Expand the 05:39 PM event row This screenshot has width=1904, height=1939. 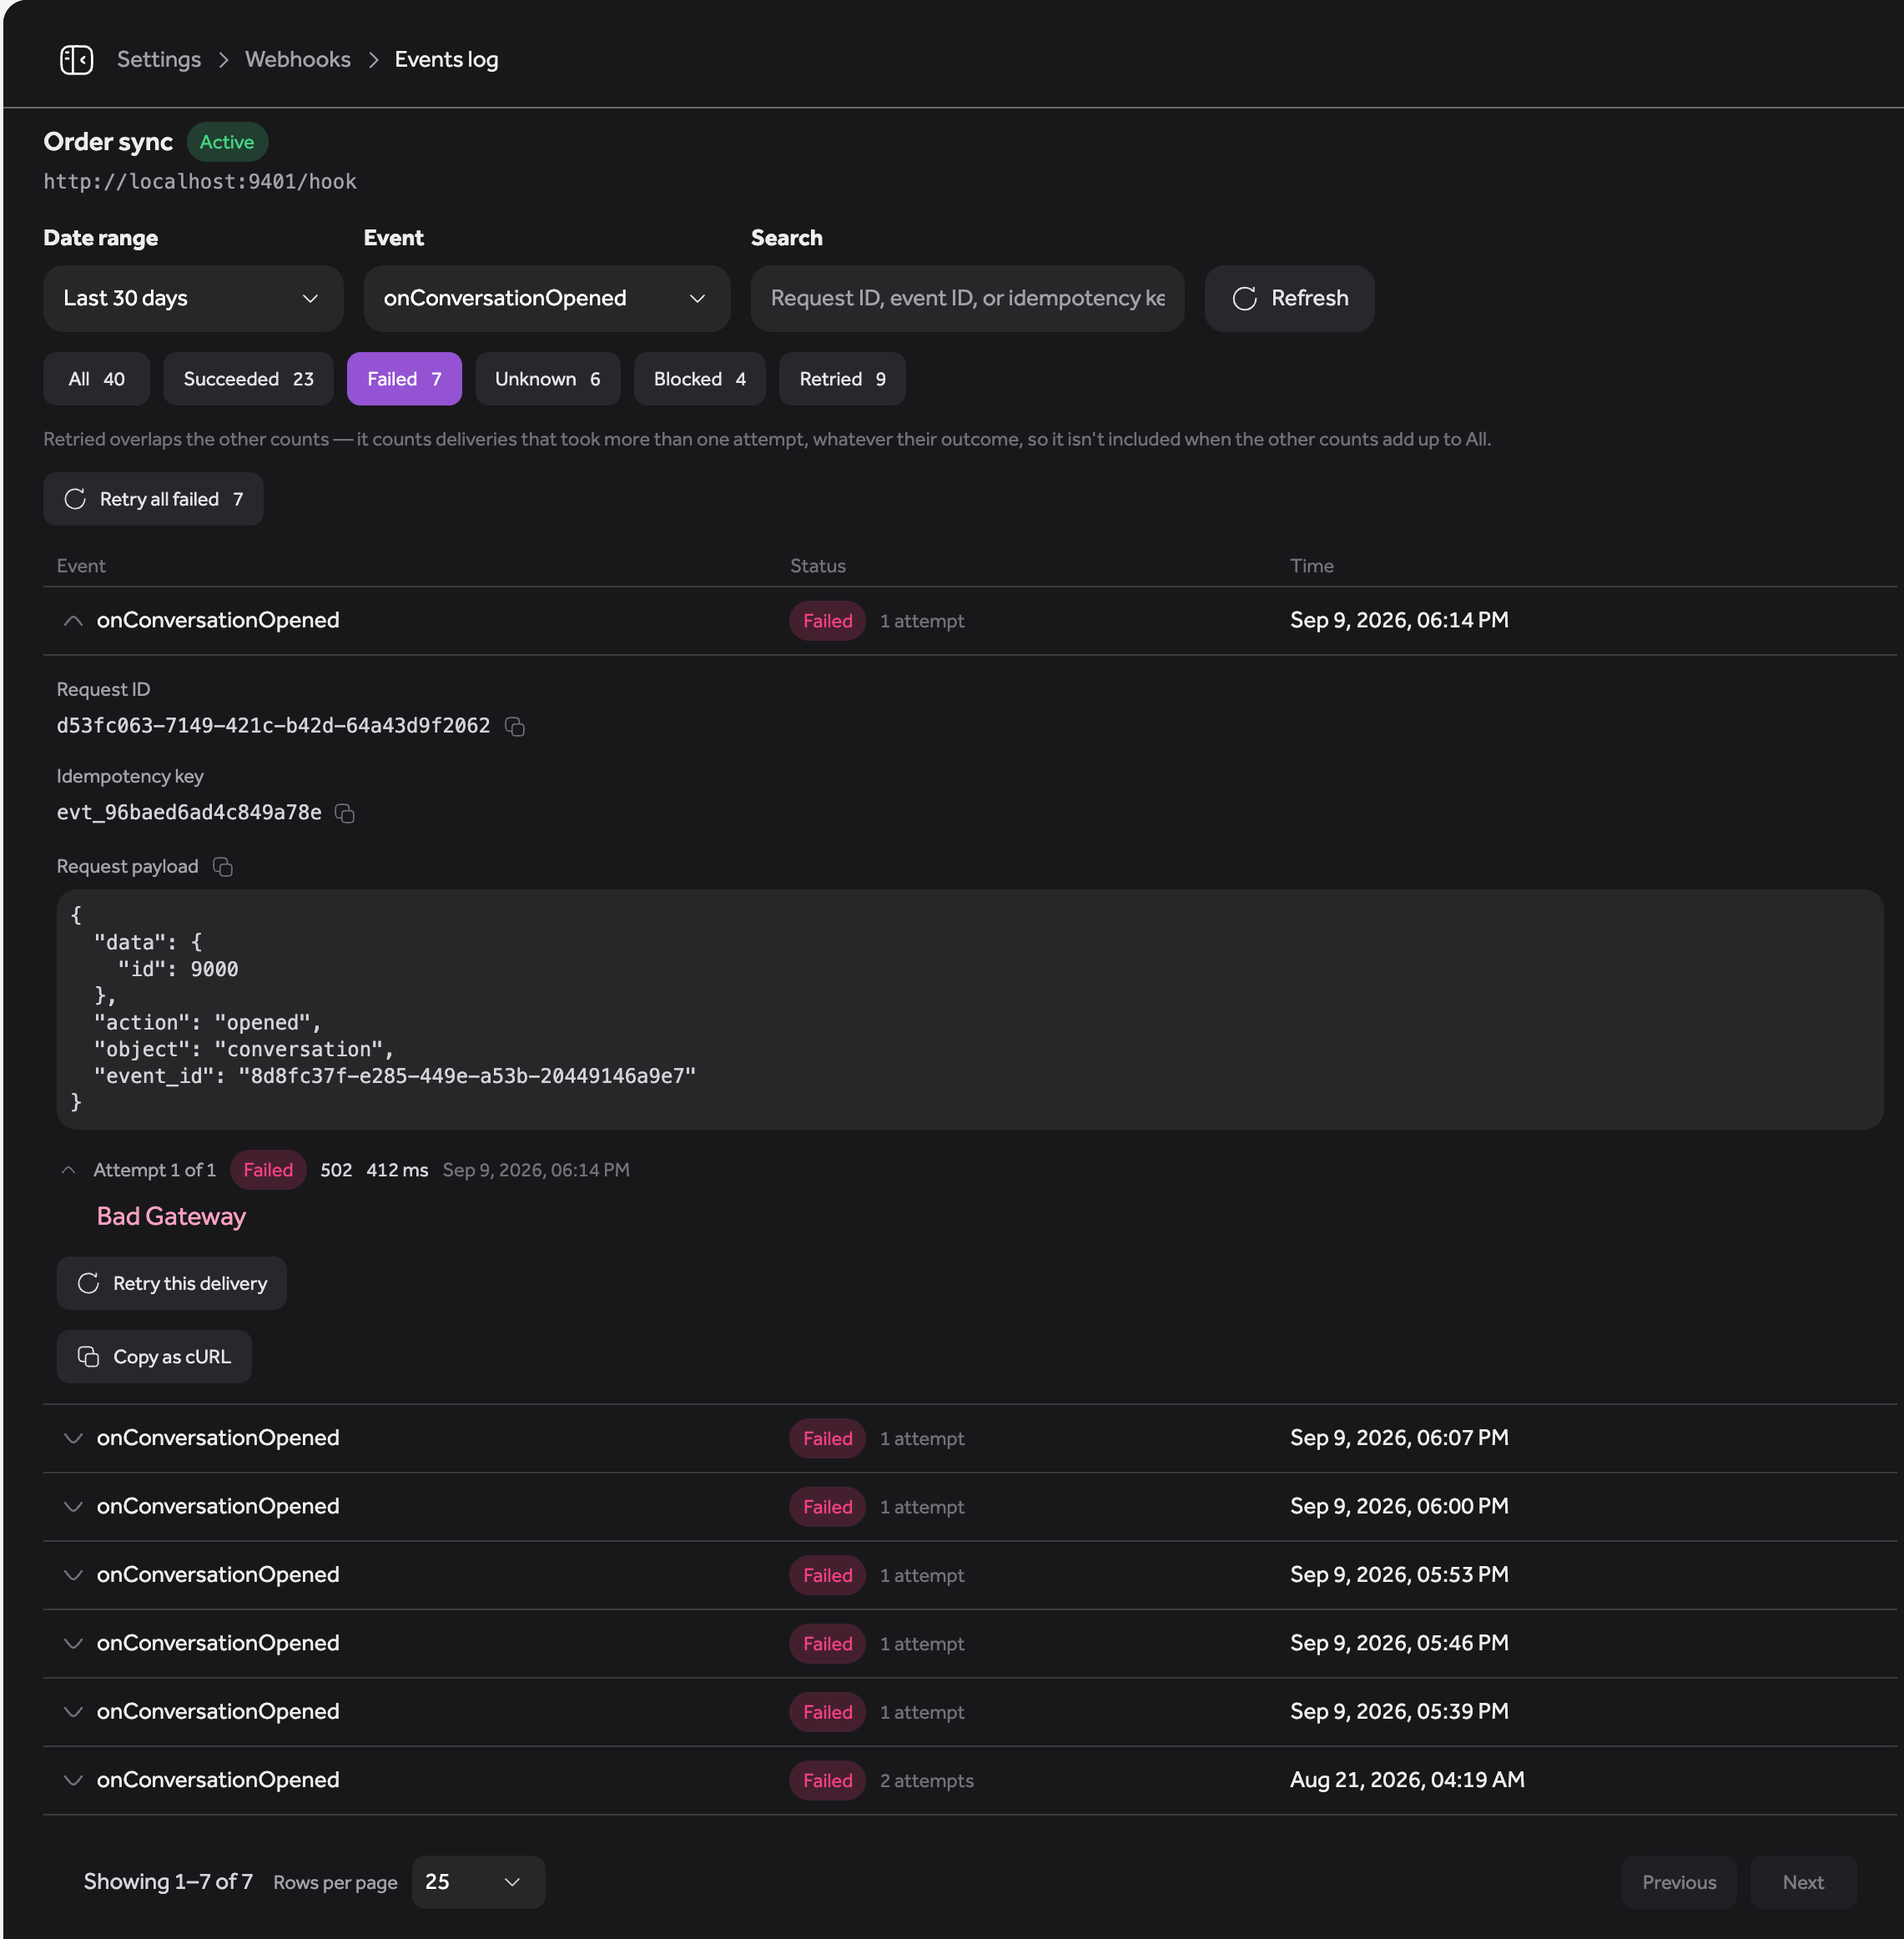(73, 1712)
